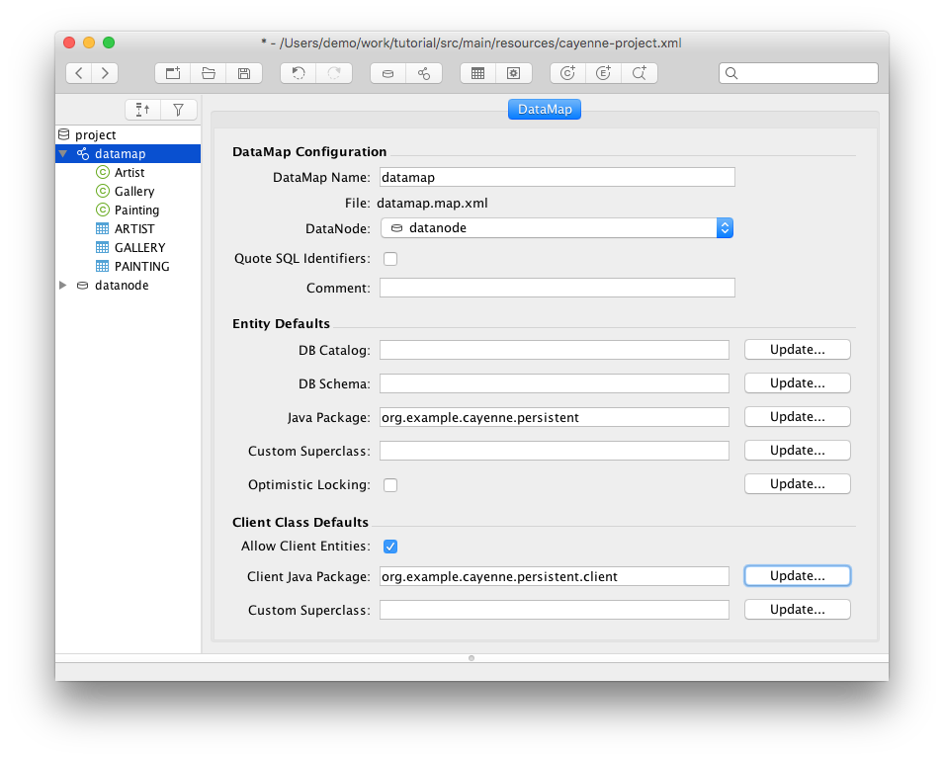Uncheck Allow Client Entities
The height and width of the screenshot is (760, 944).
[x=390, y=547]
